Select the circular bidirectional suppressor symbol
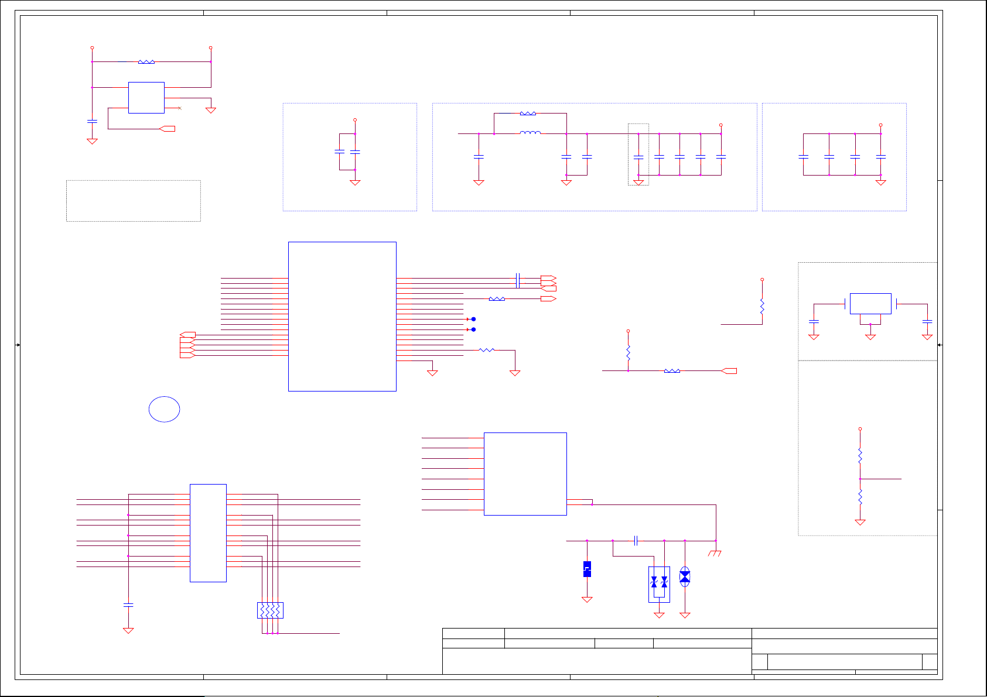 pos(685,577)
